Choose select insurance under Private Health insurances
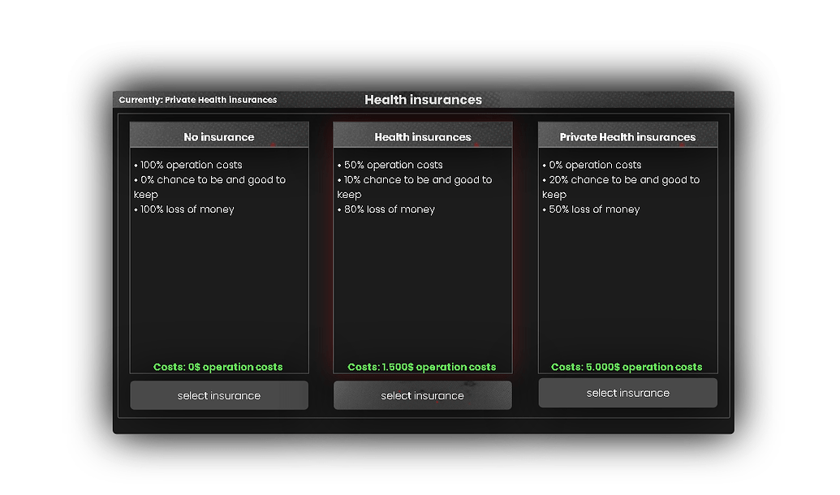This screenshot has height=495, width=840. tap(627, 392)
